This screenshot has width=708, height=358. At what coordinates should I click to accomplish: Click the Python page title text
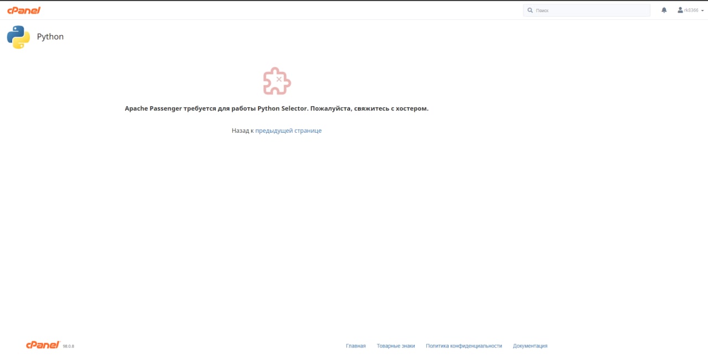click(x=50, y=37)
